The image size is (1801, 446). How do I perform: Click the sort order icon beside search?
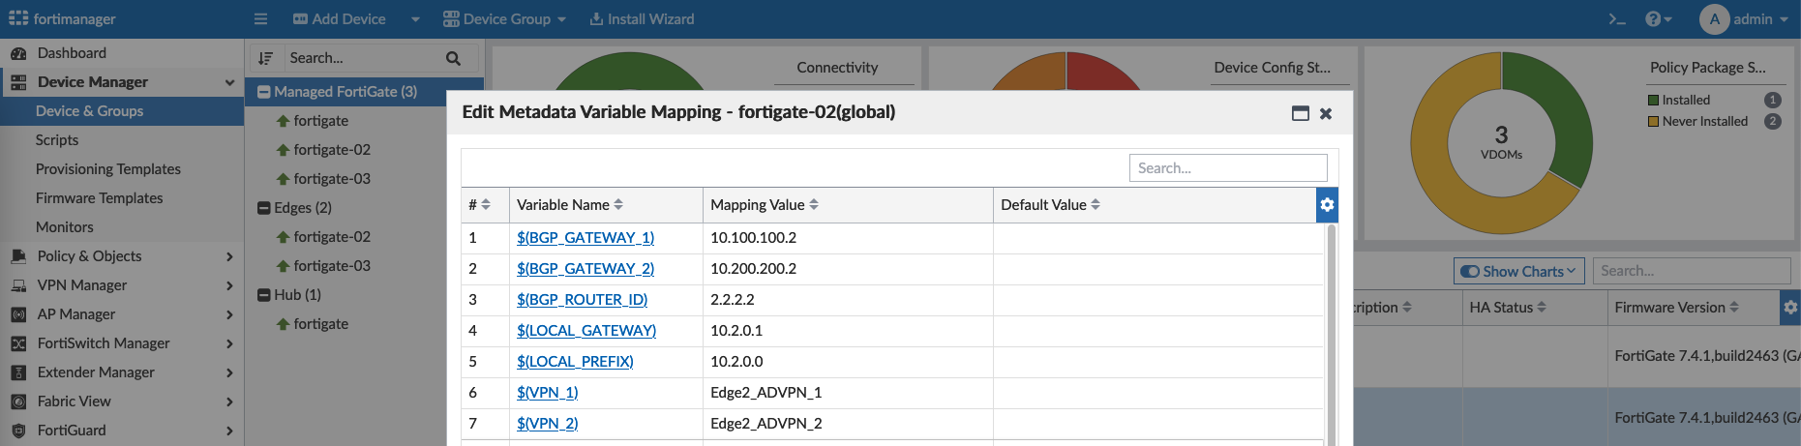[266, 58]
